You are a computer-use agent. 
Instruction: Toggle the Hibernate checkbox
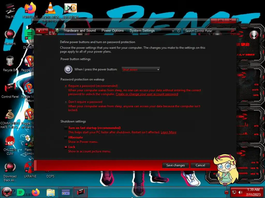click(66, 138)
